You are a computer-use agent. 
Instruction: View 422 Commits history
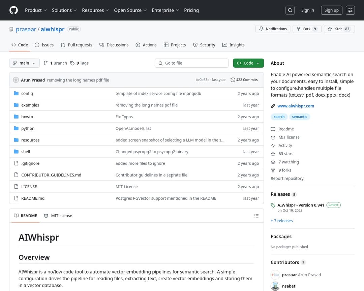244,80
